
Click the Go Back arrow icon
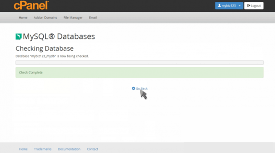click(133, 88)
